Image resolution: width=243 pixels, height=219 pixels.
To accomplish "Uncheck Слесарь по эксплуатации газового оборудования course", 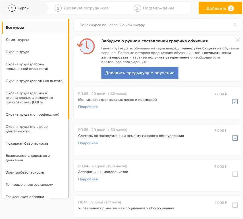I will point(235,138).
